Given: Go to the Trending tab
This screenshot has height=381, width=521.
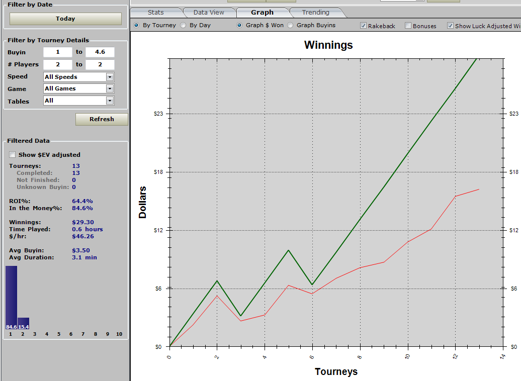Looking at the screenshot, I should 315,13.
